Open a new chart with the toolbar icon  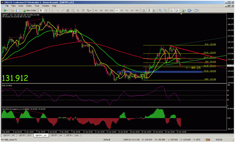pyautogui.click(x=5, y=11)
